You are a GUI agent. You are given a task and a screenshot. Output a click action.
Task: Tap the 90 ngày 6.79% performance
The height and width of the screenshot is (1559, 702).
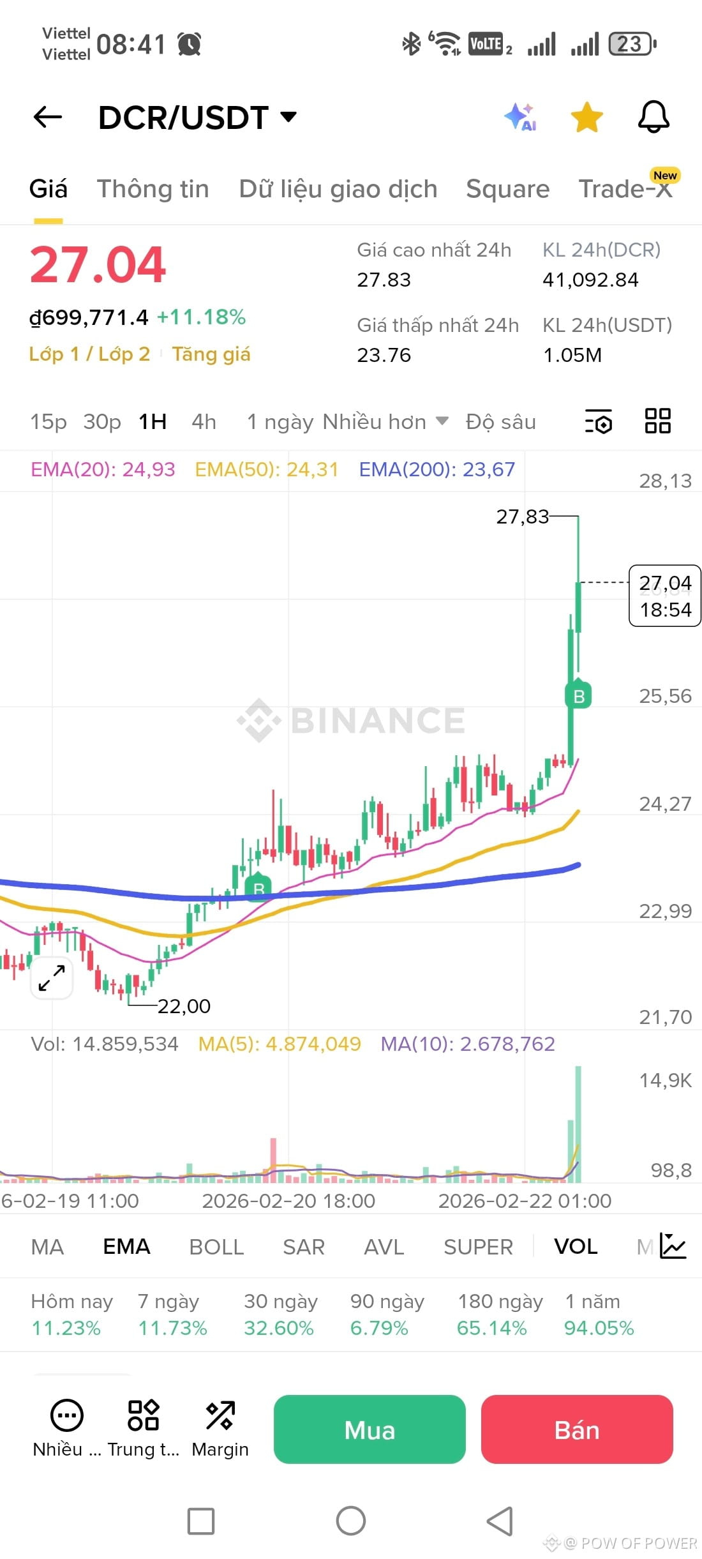[x=387, y=1314]
